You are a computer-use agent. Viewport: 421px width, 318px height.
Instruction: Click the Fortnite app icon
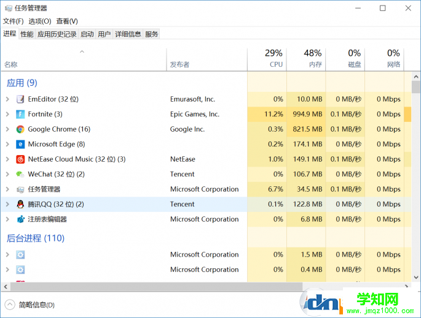click(20, 115)
